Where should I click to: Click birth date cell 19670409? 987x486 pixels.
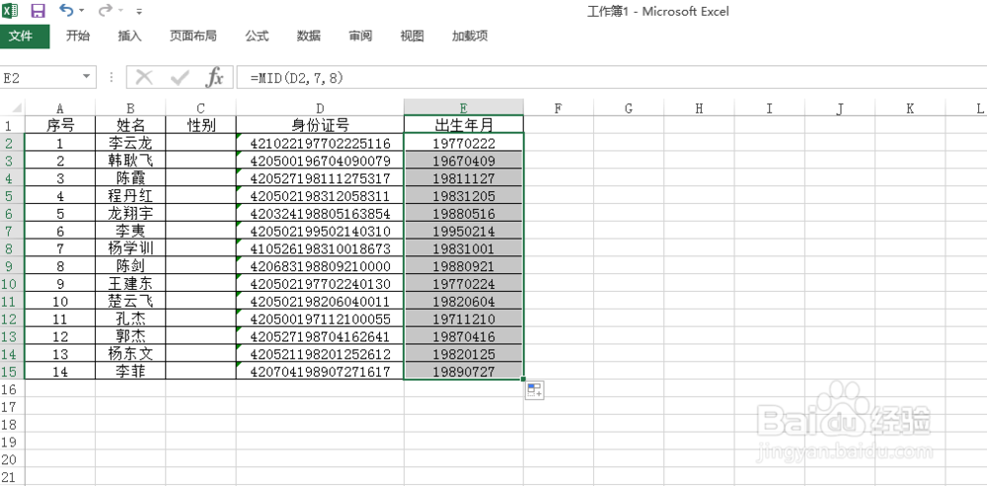464,161
